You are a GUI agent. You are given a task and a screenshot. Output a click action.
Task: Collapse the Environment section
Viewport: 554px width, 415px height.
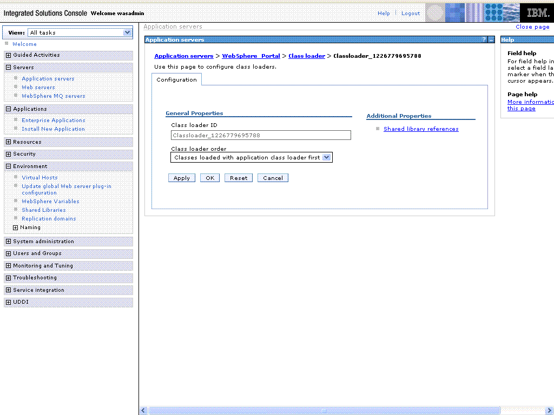pyautogui.click(x=9, y=166)
